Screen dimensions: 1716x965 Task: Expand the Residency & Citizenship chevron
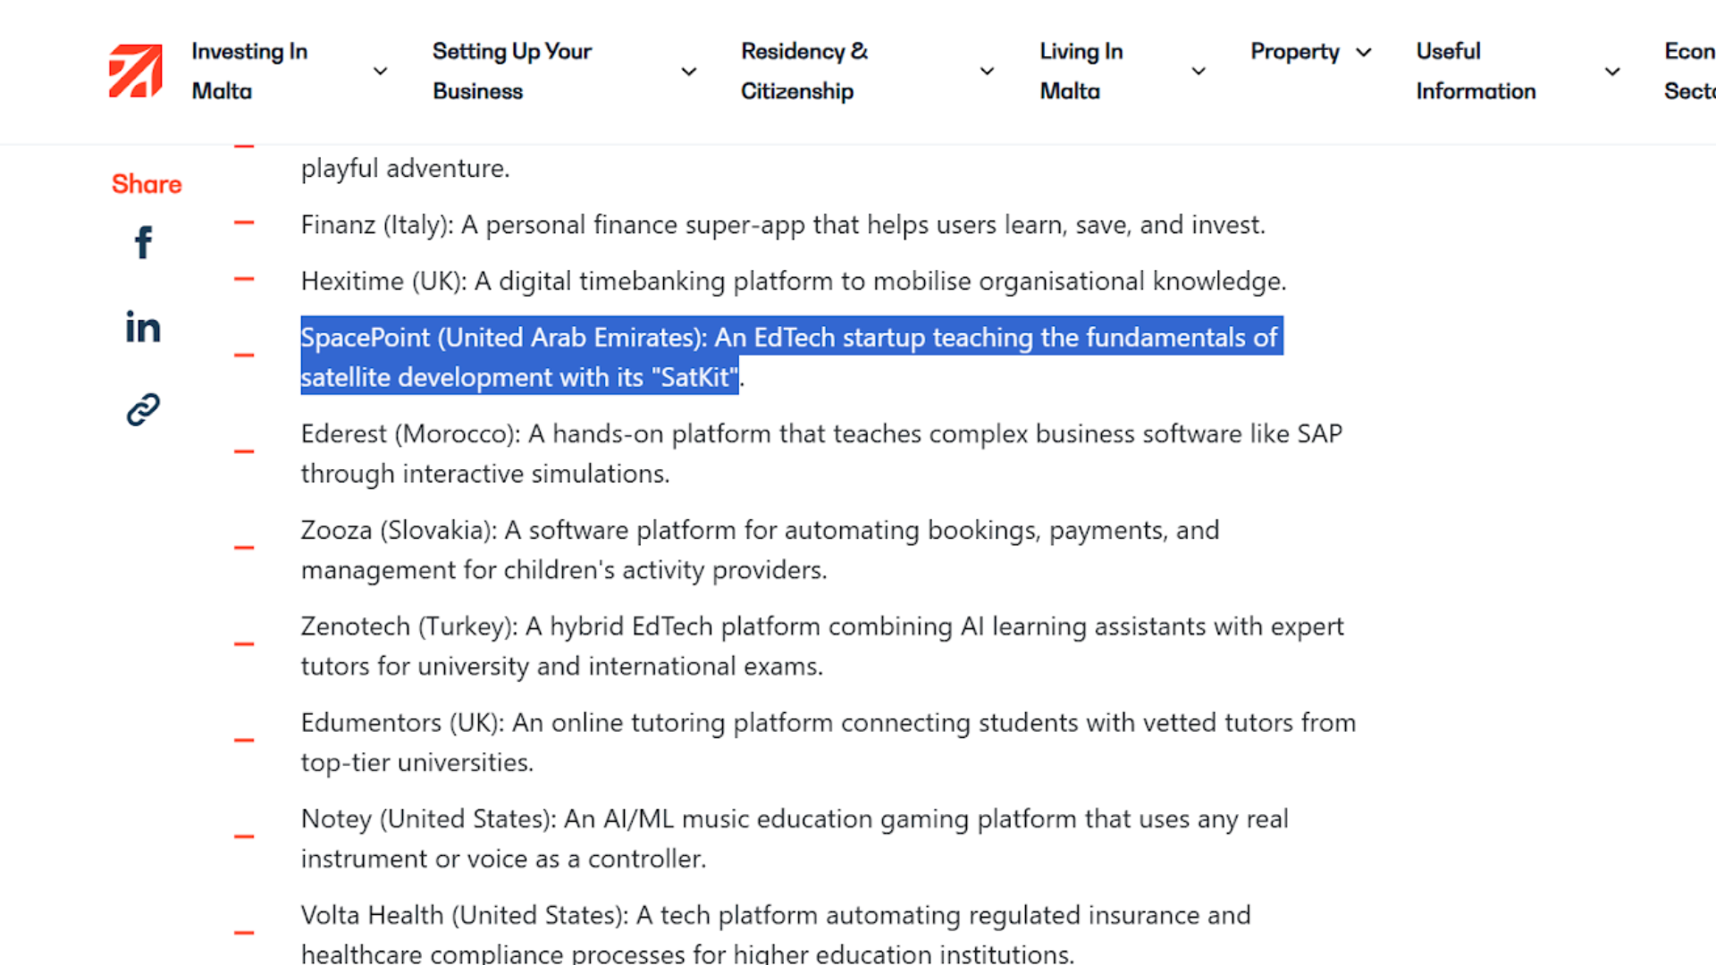987,71
